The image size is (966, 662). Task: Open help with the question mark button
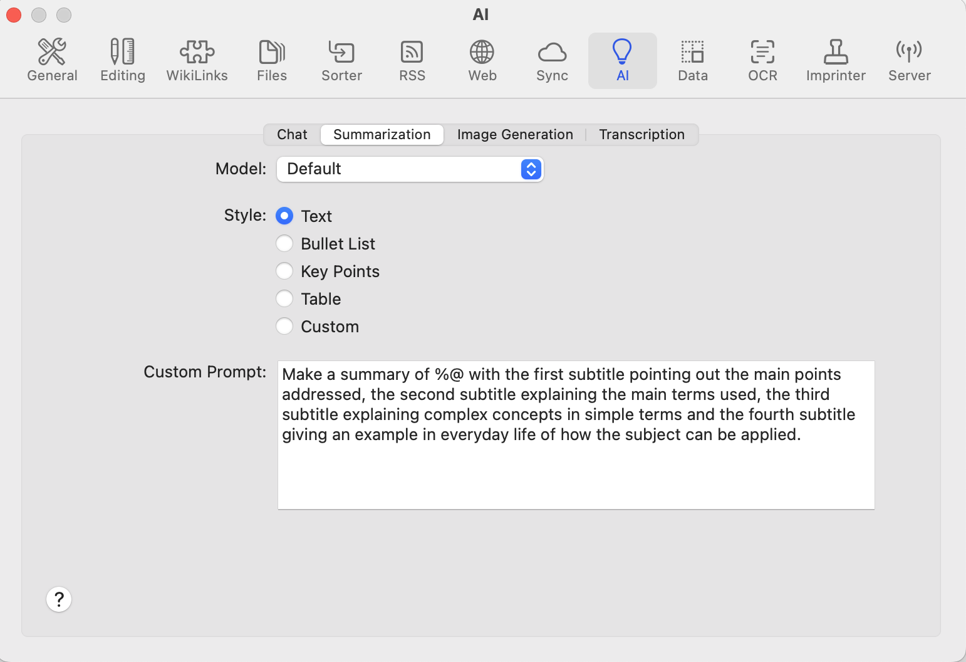point(59,599)
